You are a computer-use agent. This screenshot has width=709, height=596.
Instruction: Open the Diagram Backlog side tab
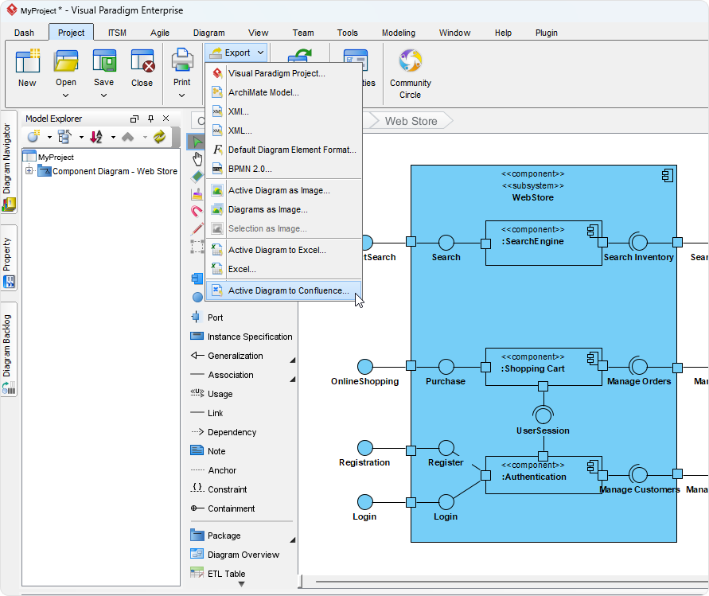[x=9, y=349]
